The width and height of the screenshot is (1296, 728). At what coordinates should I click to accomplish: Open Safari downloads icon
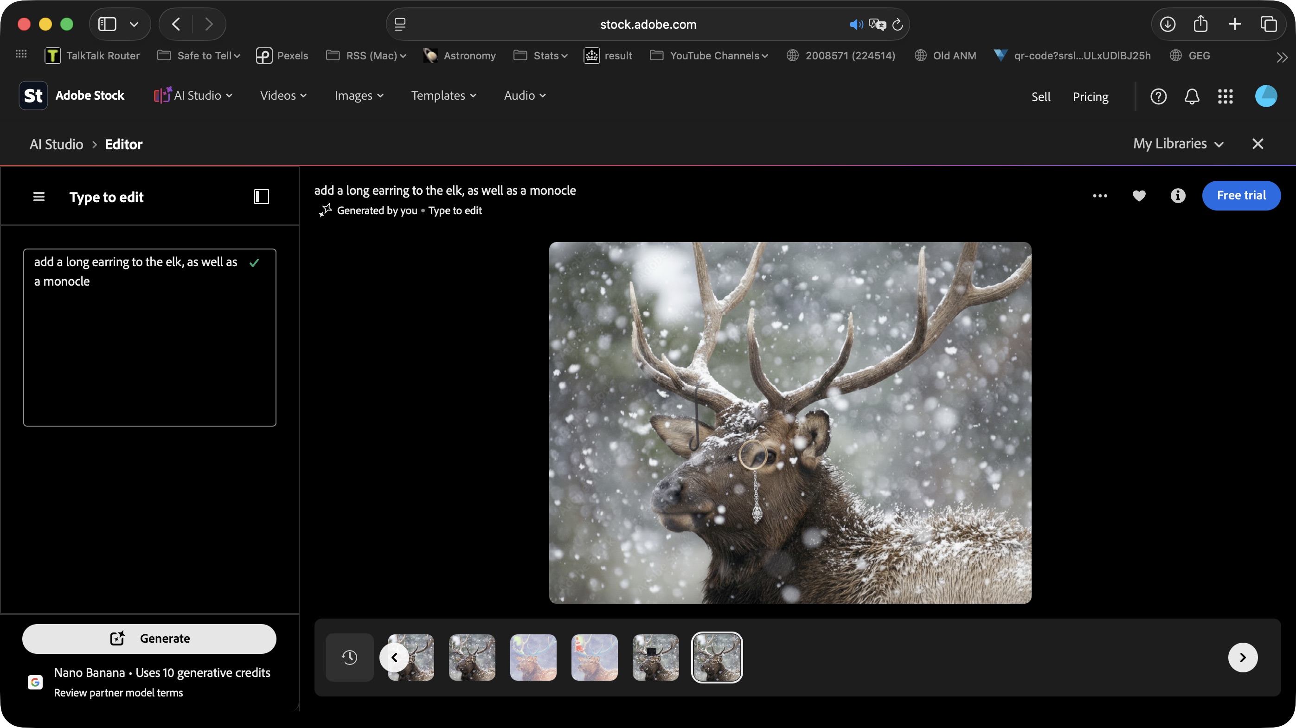pos(1167,24)
